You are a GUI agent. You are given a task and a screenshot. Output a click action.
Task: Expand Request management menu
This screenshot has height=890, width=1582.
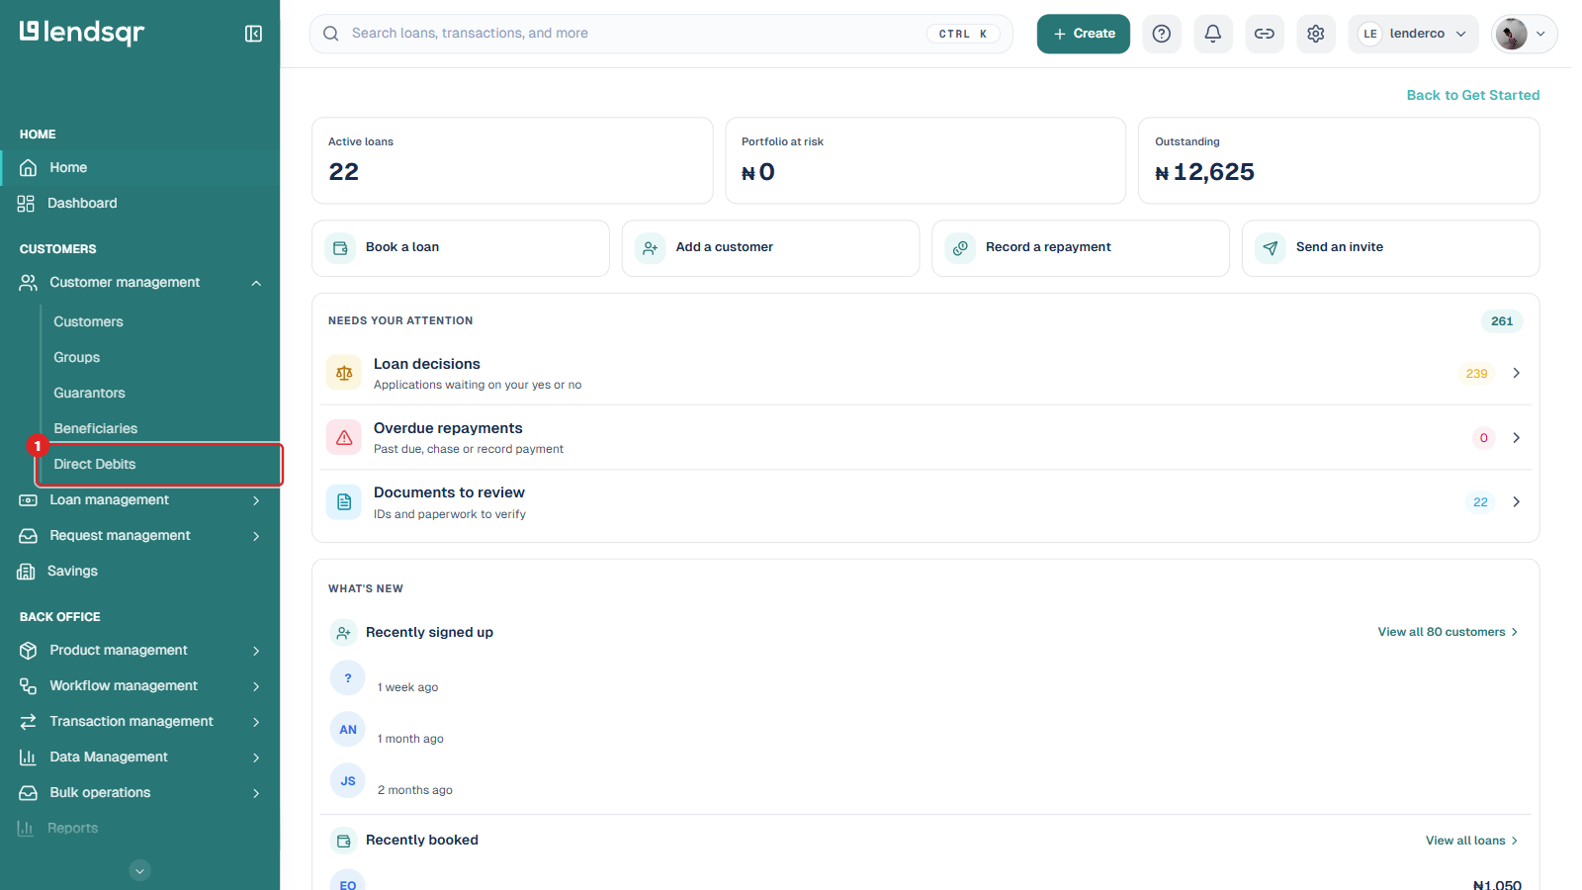[140, 536]
